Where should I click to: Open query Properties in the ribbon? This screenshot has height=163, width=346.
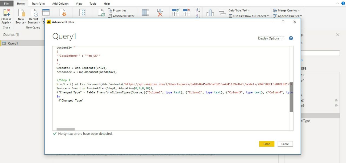pos(117,10)
